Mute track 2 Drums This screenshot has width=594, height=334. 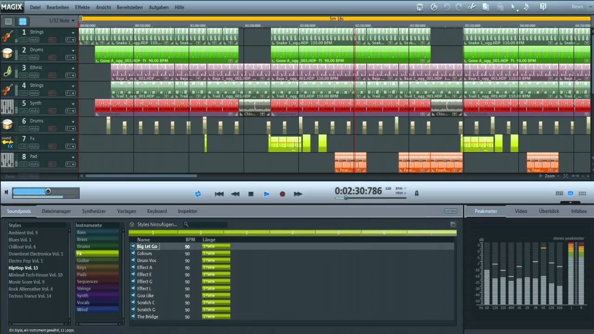click(x=34, y=58)
